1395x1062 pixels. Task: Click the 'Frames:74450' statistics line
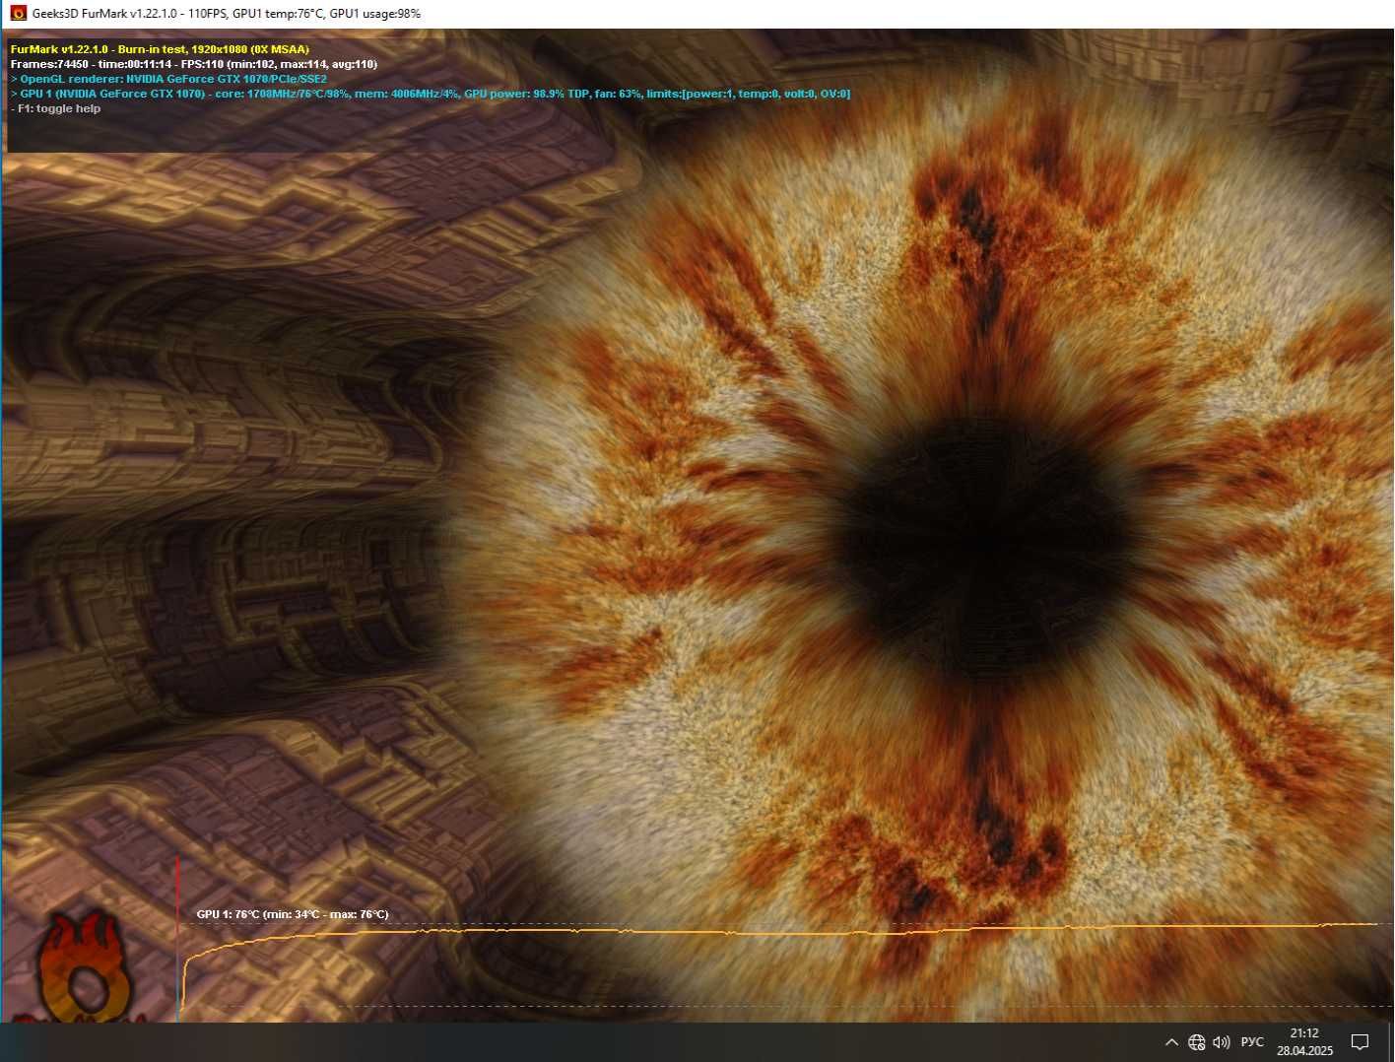point(194,64)
